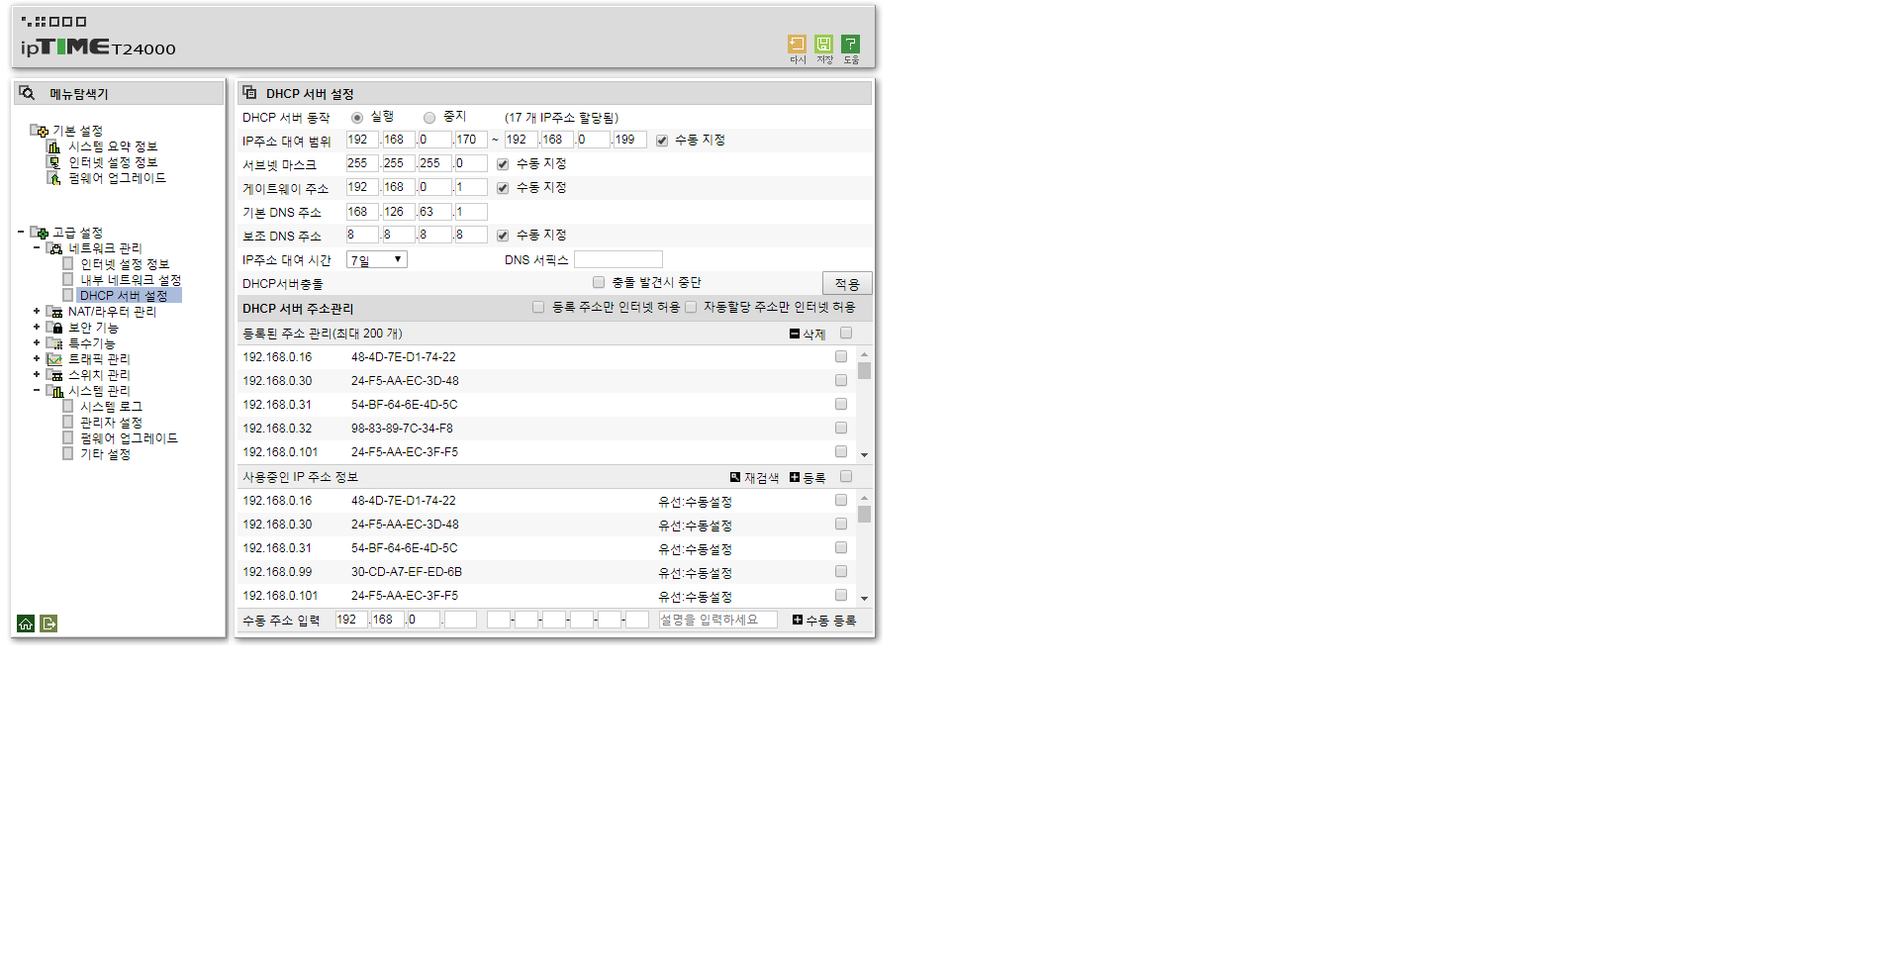Click the empty last octet of 수동 주소 입력

coord(460,620)
